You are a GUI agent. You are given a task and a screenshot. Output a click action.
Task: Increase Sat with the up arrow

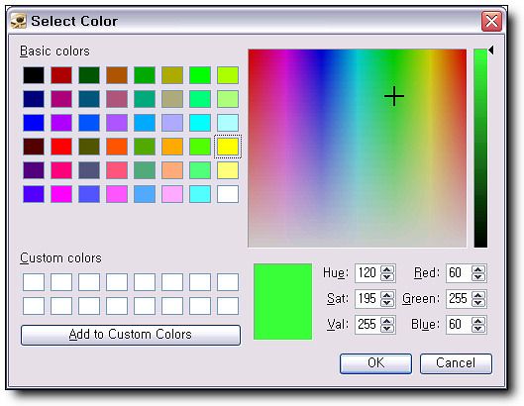387,295
